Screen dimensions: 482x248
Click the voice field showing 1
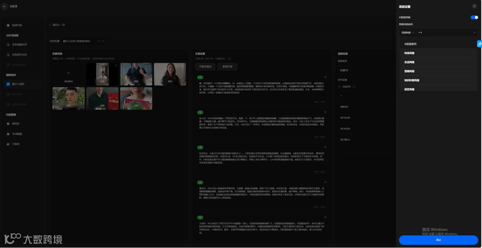click(x=366, y=96)
